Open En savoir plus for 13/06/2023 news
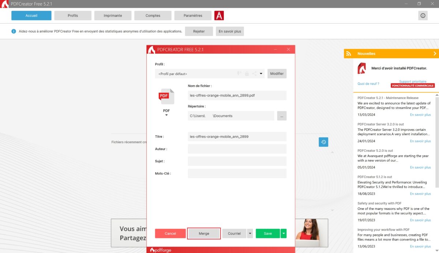 (x=420, y=246)
